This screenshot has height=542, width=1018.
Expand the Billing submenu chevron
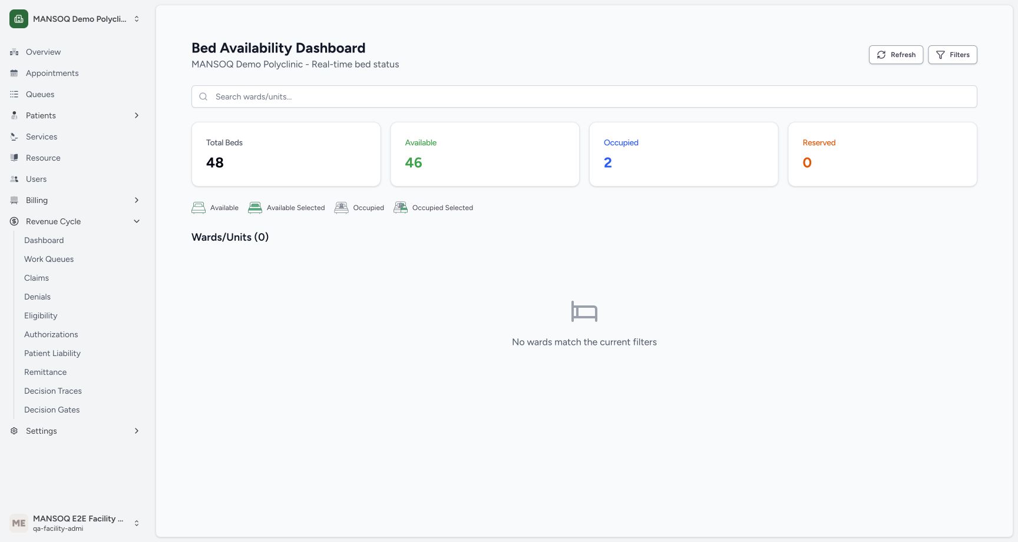tap(137, 200)
